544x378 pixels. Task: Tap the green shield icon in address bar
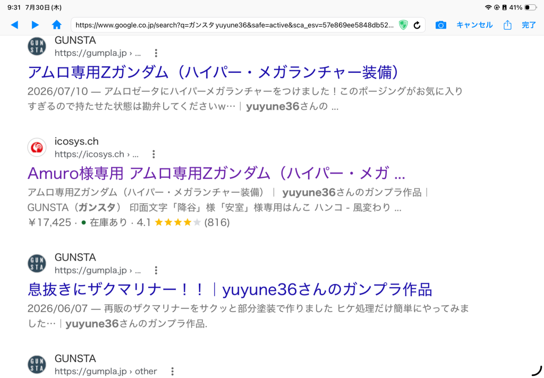(403, 25)
